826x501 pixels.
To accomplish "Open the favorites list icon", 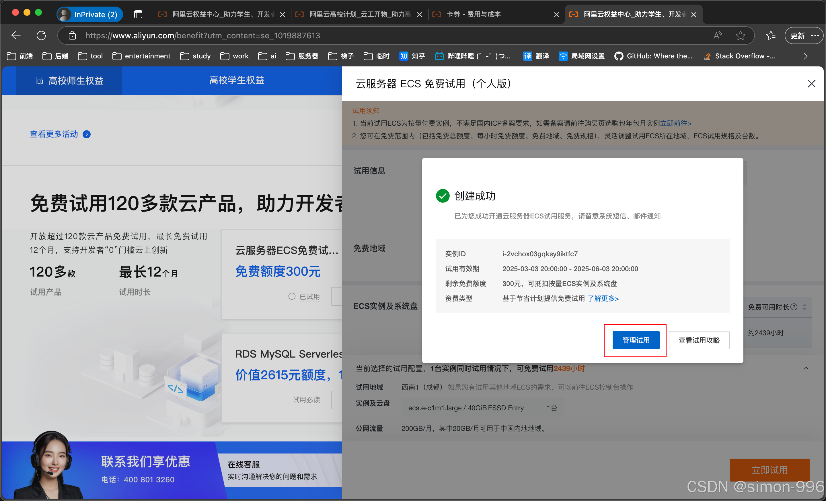I will (771, 35).
